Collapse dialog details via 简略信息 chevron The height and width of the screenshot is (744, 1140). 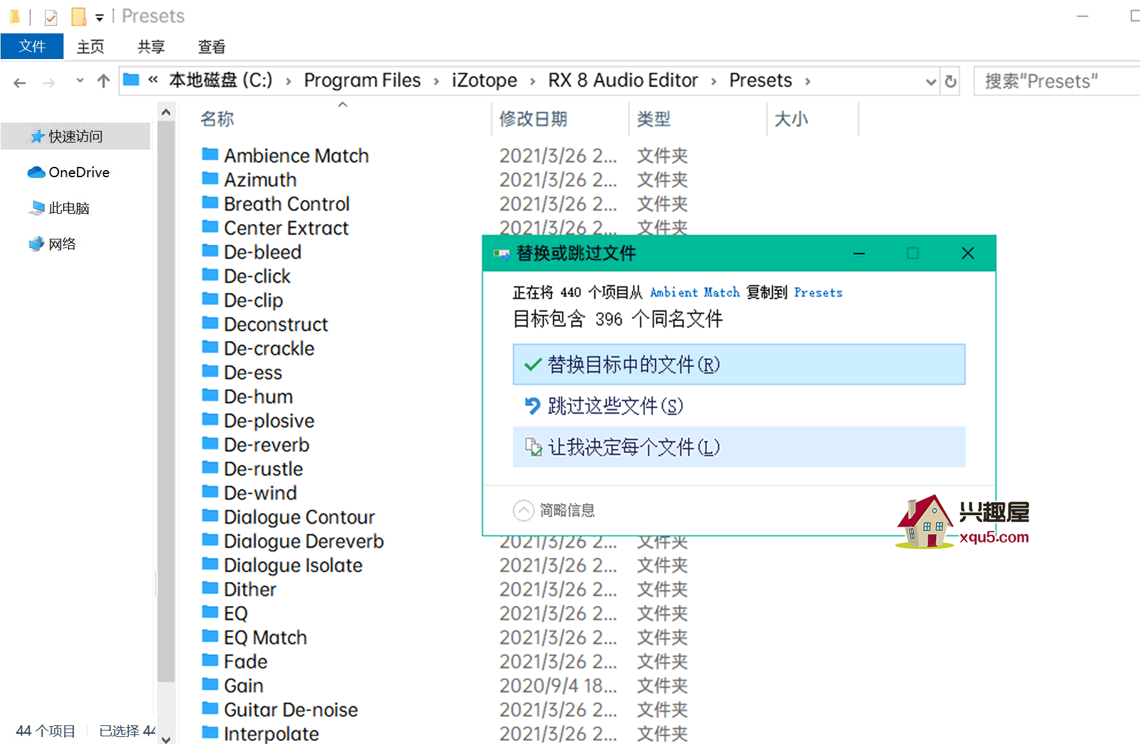(x=523, y=510)
